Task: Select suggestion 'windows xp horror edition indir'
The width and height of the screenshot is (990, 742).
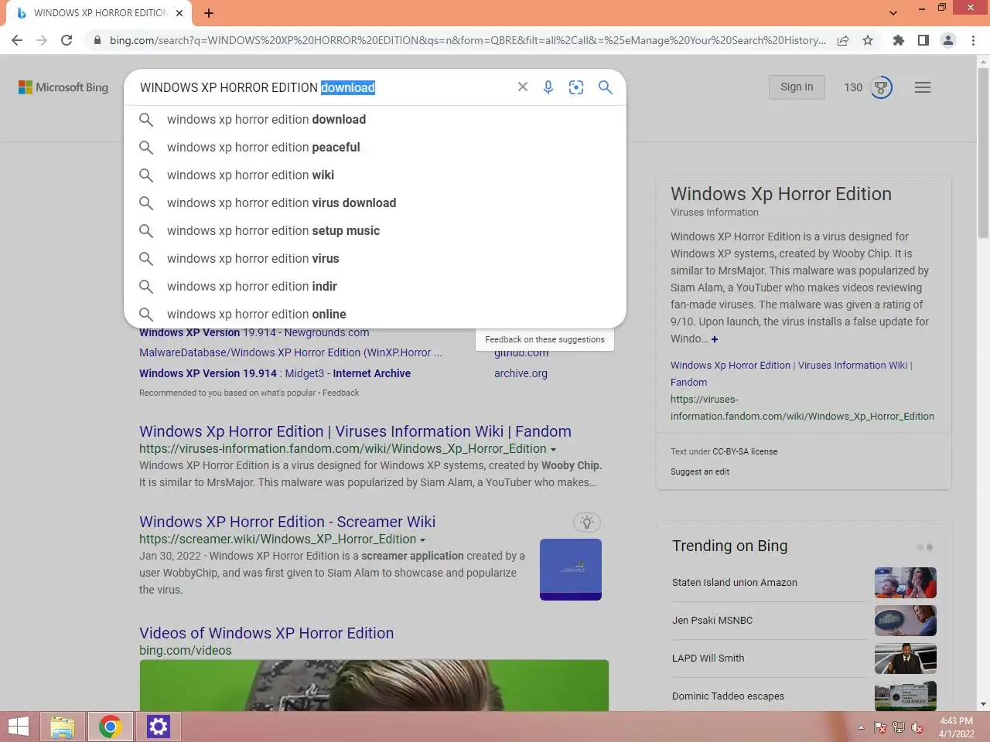Action: coord(375,287)
